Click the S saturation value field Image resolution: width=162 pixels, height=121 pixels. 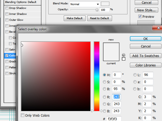117,82
